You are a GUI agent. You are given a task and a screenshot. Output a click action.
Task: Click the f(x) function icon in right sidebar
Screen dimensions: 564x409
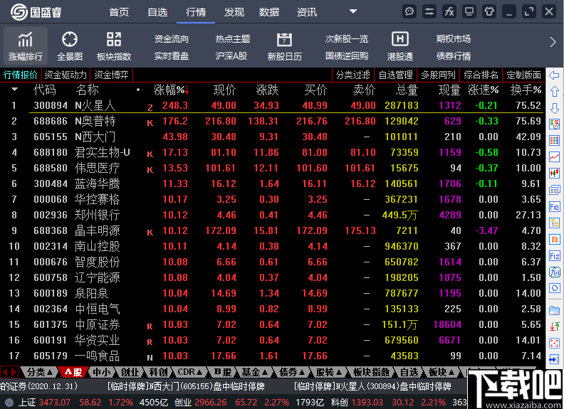click(554, 272)
